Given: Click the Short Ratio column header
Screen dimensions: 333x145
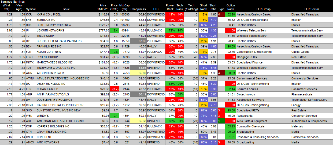Looking at the screenshot, I should tap(213, 7).
